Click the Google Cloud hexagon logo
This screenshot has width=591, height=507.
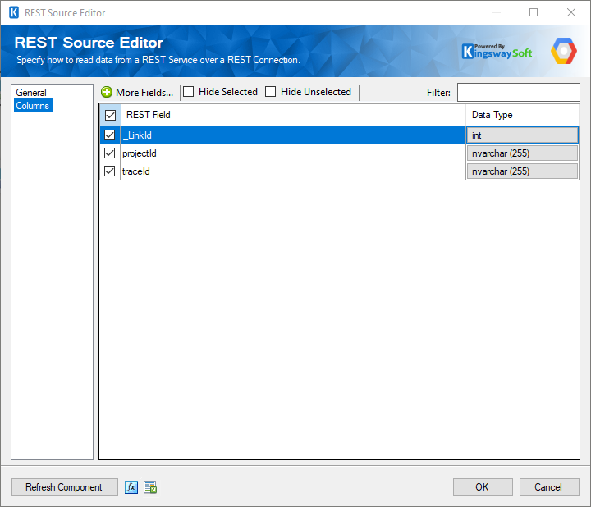[563, 51]
